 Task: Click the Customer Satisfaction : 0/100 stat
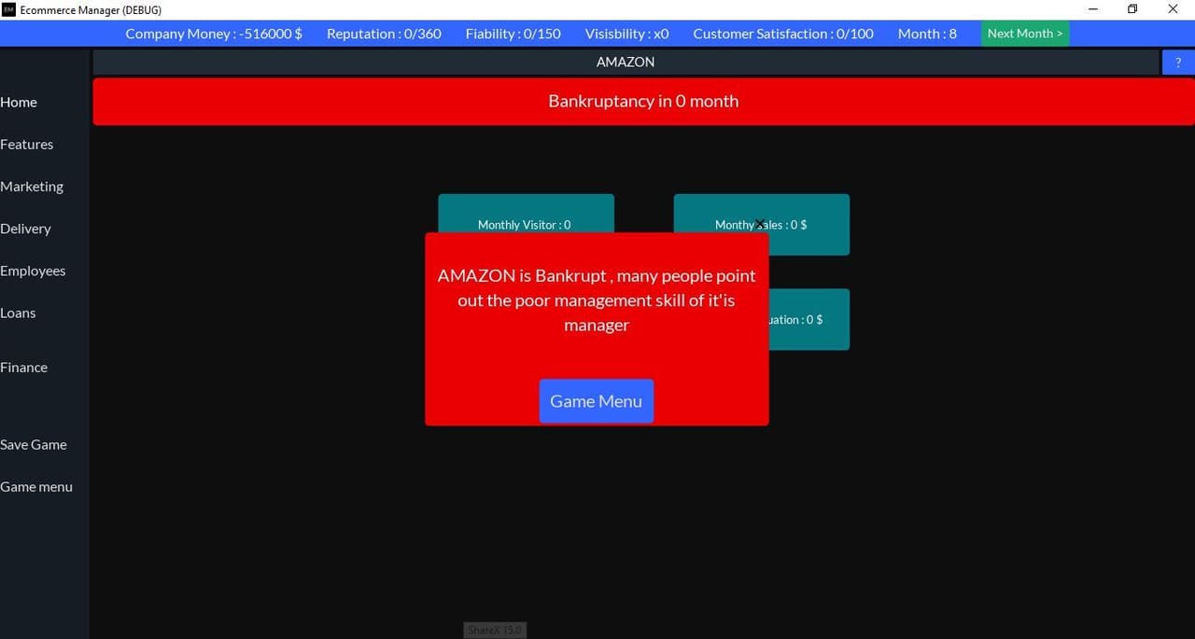click(x=783, y=34)
